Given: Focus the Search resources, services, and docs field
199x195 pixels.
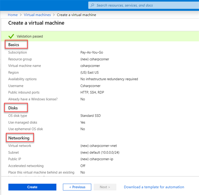Looking at the screenshot, I should pyautogui.click(x=143, y=5).
